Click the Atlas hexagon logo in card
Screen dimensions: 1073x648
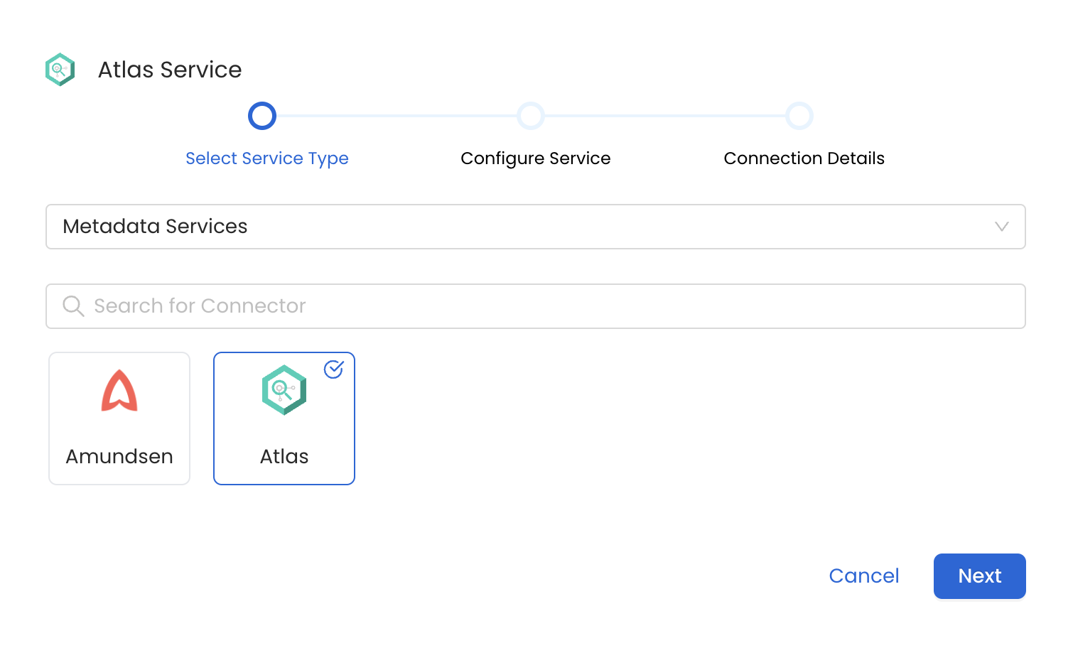284,389
